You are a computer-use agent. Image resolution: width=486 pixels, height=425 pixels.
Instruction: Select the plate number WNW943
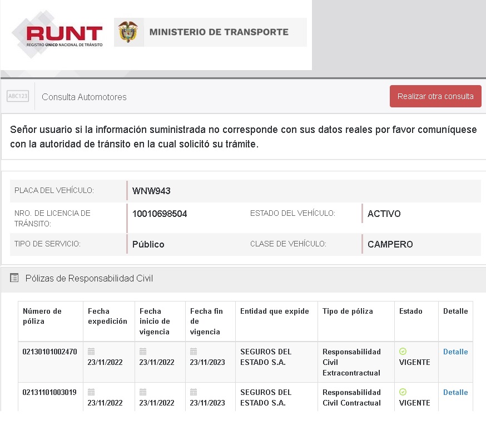pyautogui.click(x=151, y=191)
